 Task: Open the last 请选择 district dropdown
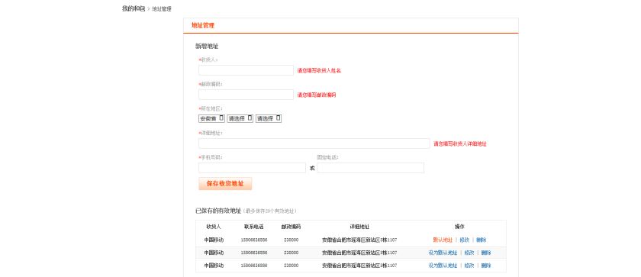269,118
